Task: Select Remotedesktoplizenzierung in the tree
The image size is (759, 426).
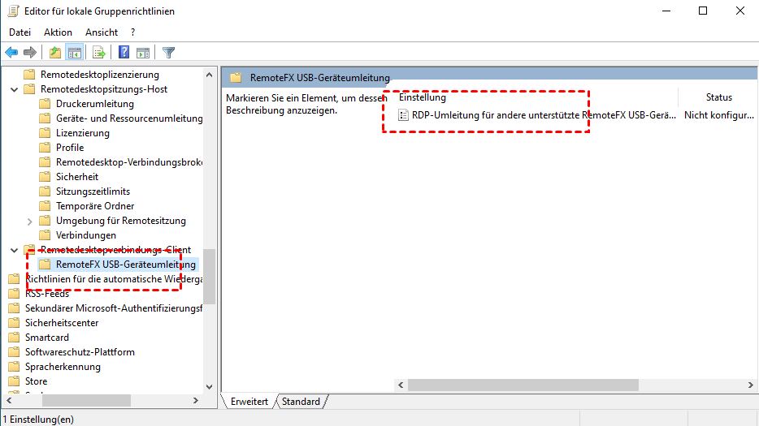Action: (x=100, y=75)
